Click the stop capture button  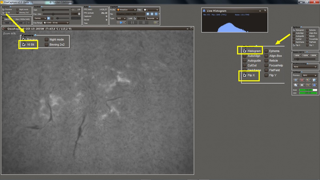click(144, 22)
